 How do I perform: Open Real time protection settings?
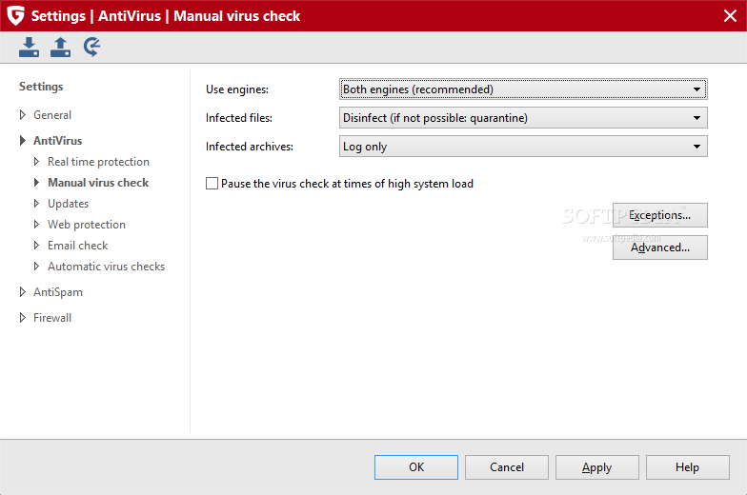coord(99,162)
